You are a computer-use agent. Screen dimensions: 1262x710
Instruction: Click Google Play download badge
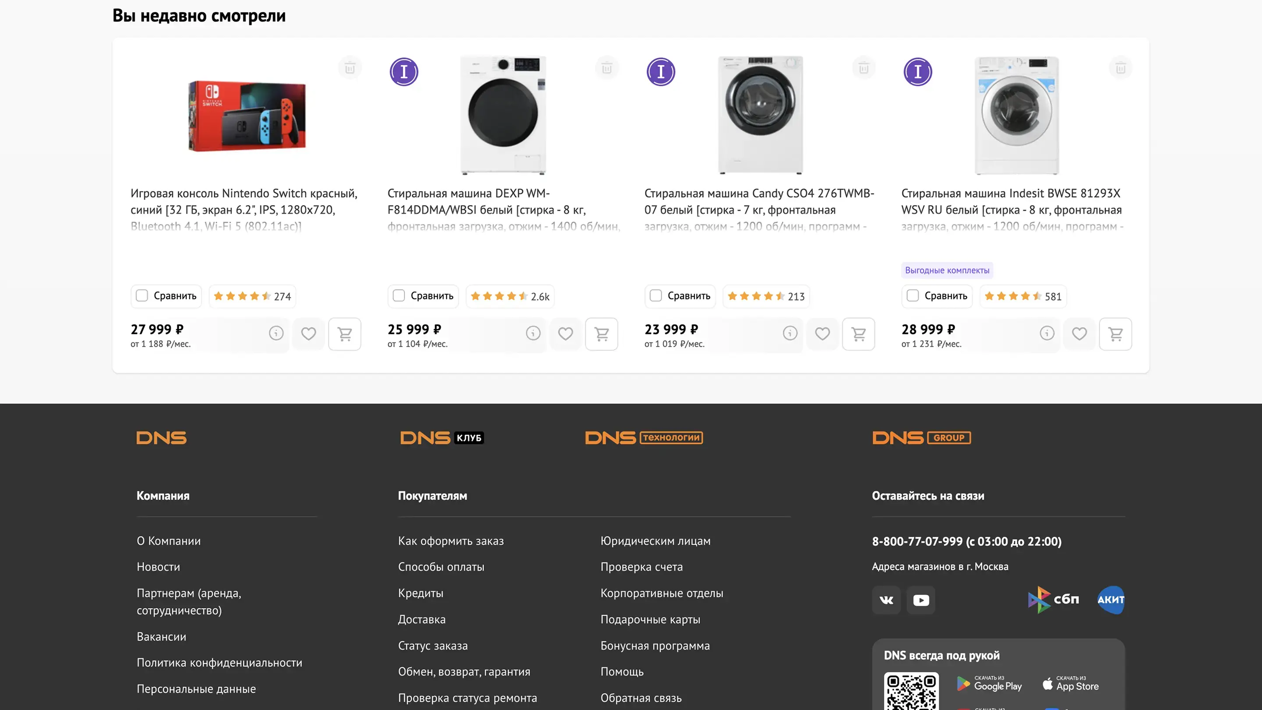point(989,684)
